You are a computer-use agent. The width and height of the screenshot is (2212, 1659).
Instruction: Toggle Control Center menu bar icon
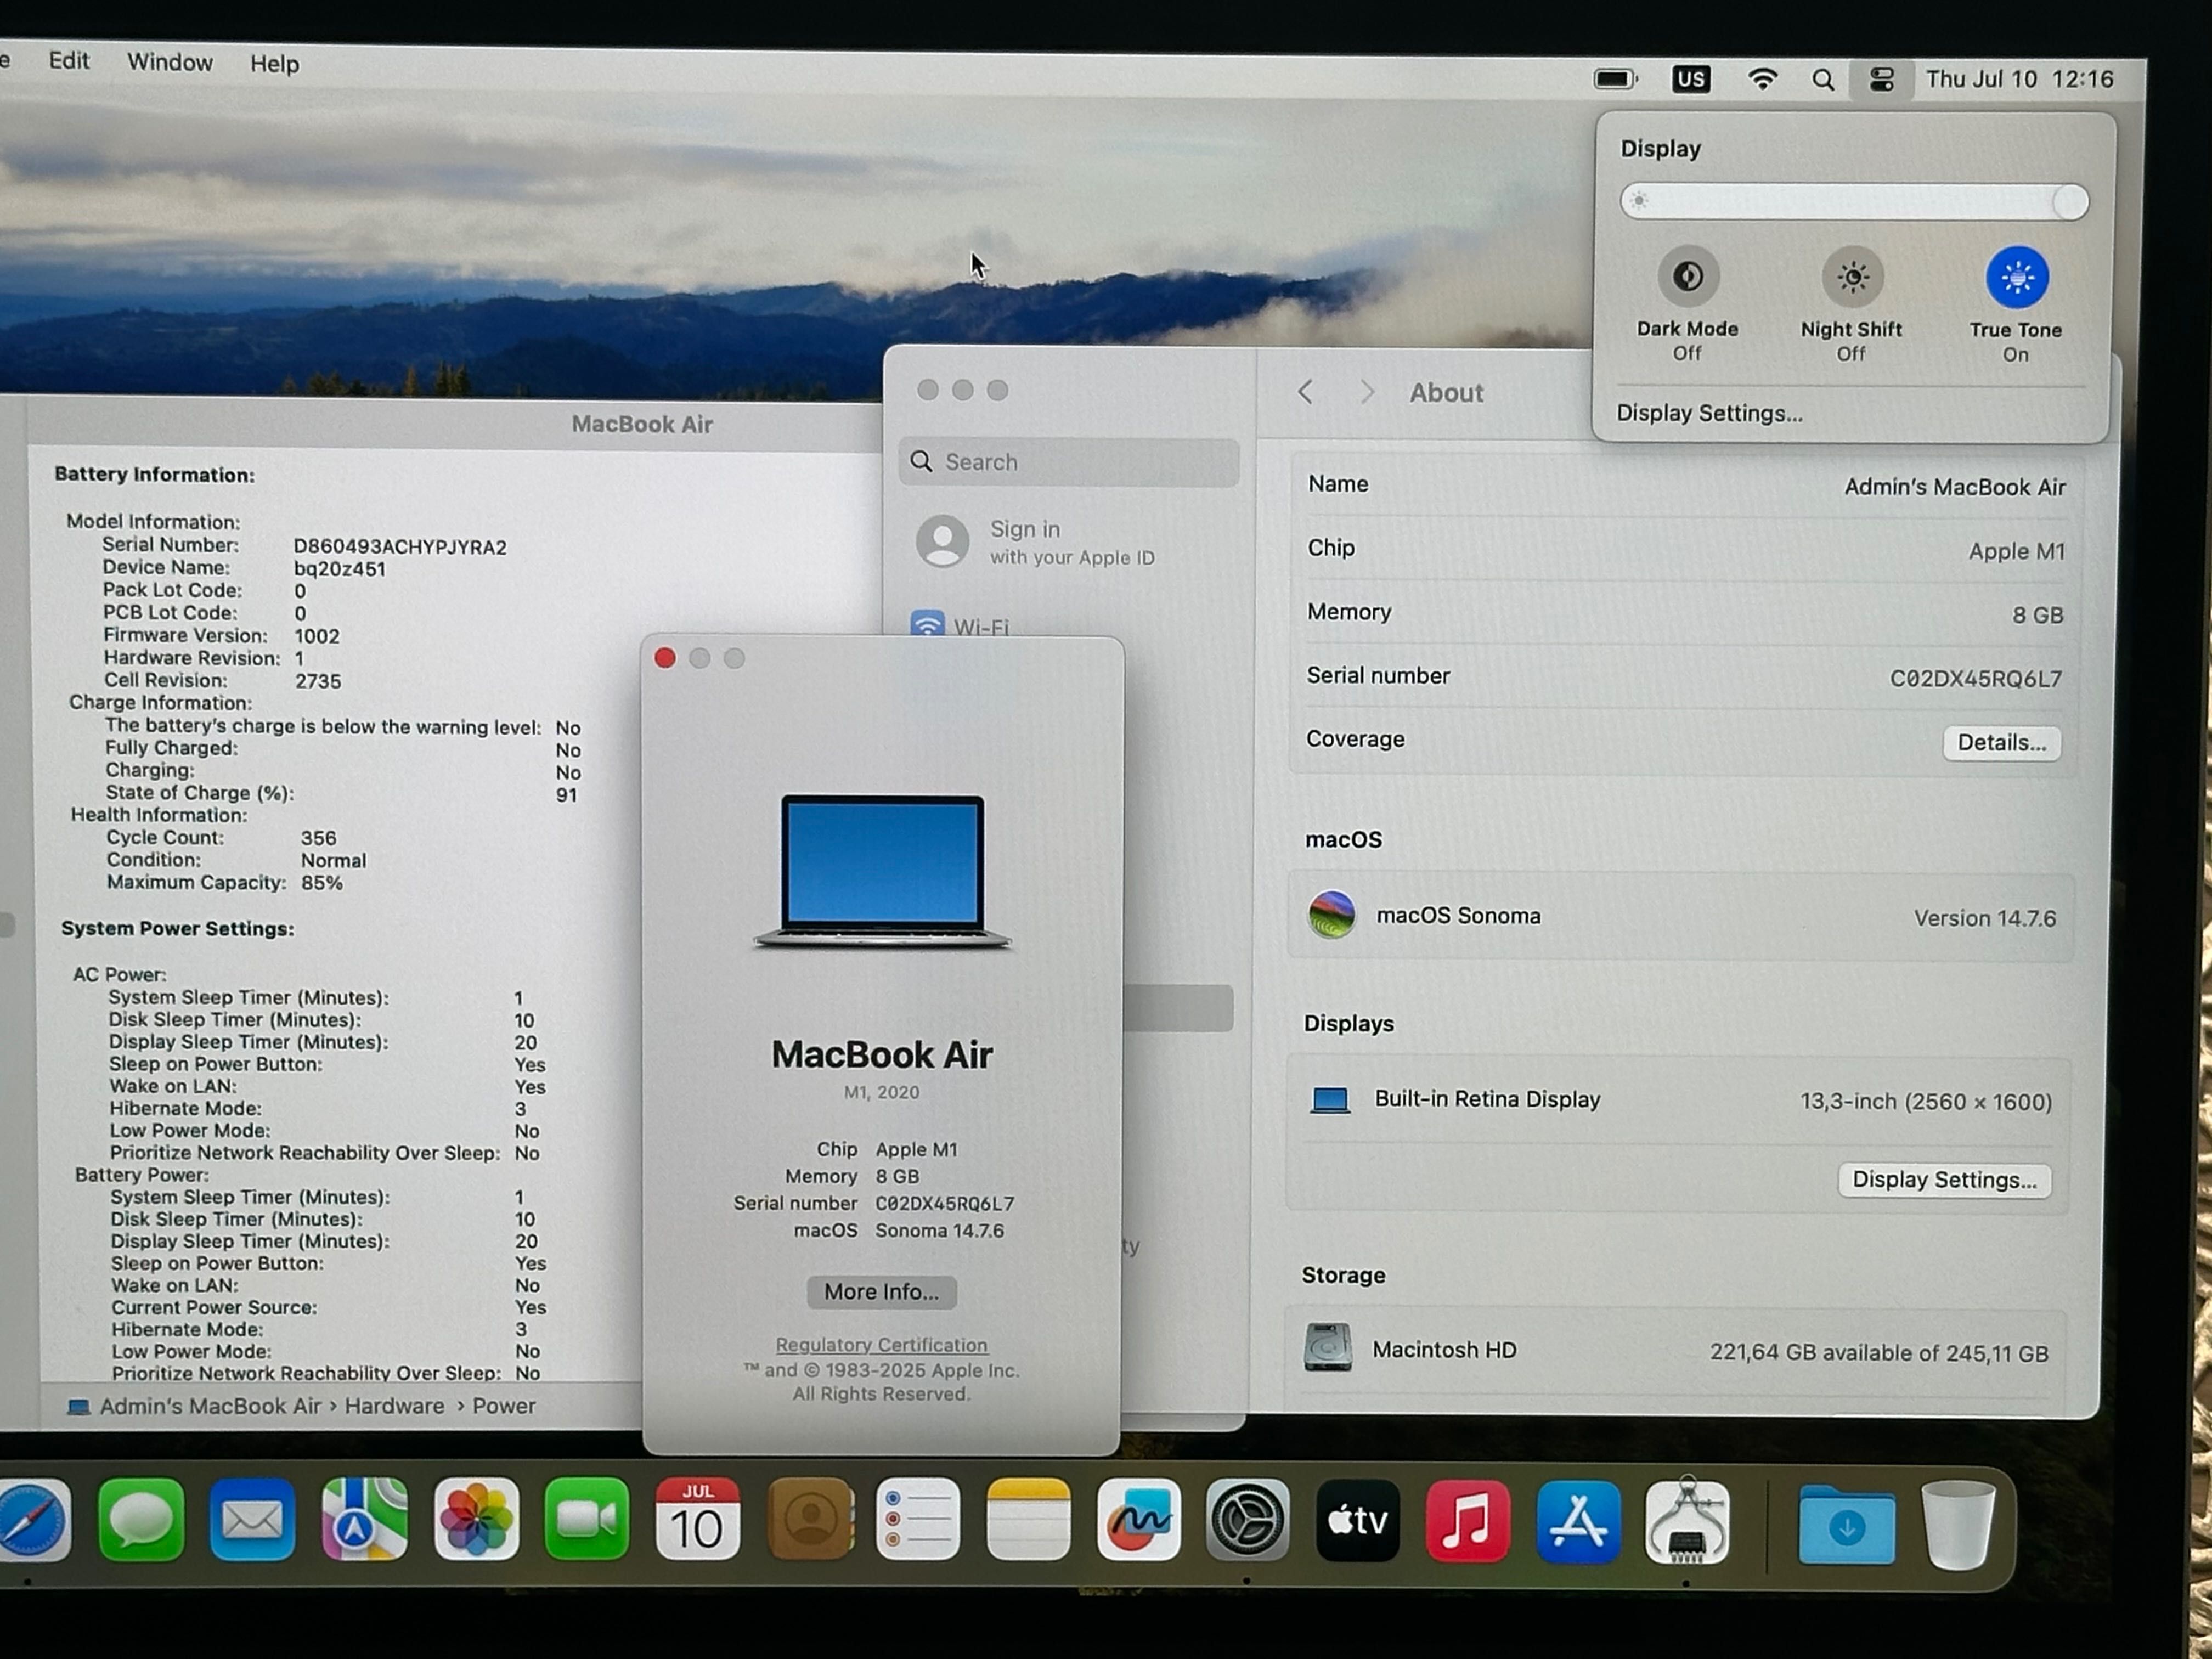tap(1882, 80)
